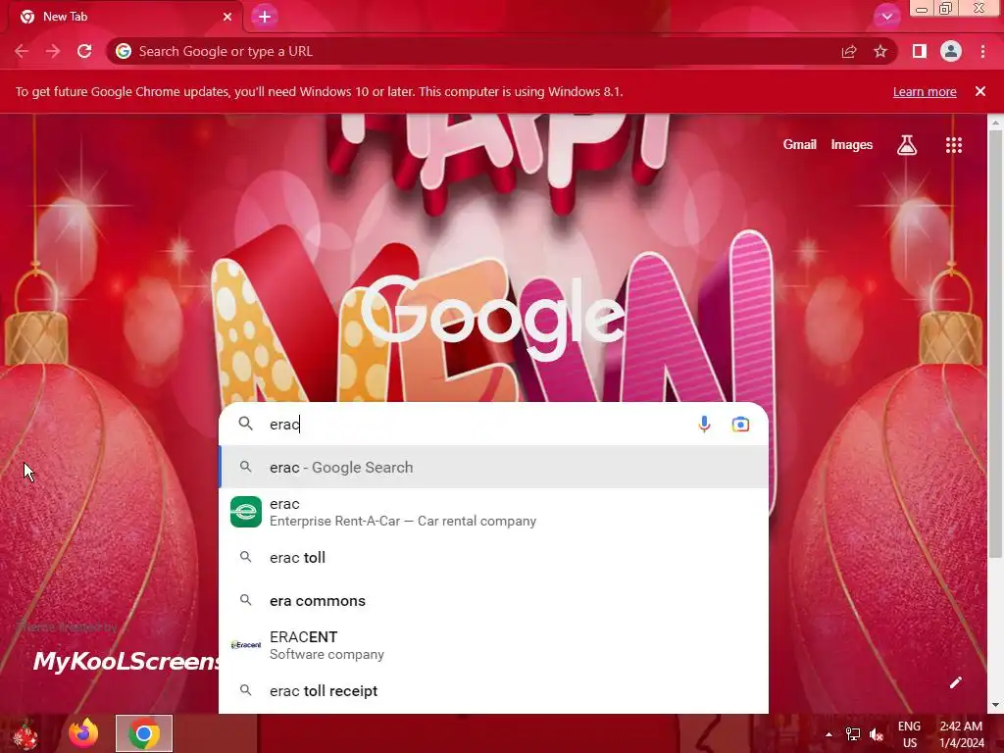
Task: Reload the current page
Action: pos(84,51)
